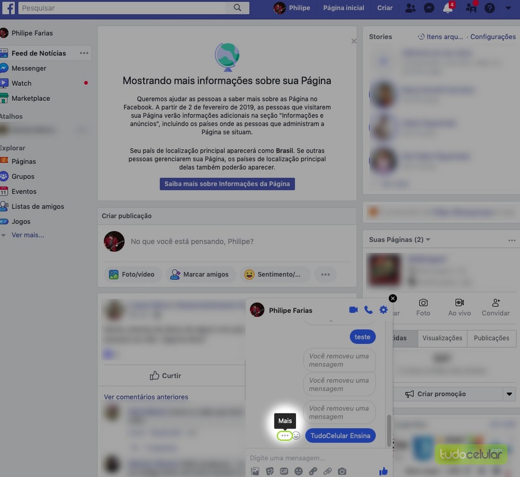The width and height of the screenshot is (520, 477).
Task: React to the TudoCelular Ensina message
Action: coord(296,436)
